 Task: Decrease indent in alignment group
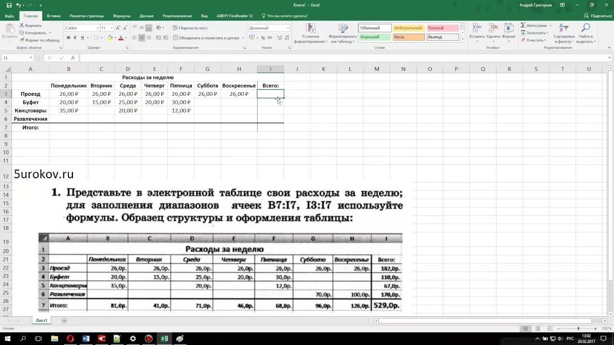159,38
